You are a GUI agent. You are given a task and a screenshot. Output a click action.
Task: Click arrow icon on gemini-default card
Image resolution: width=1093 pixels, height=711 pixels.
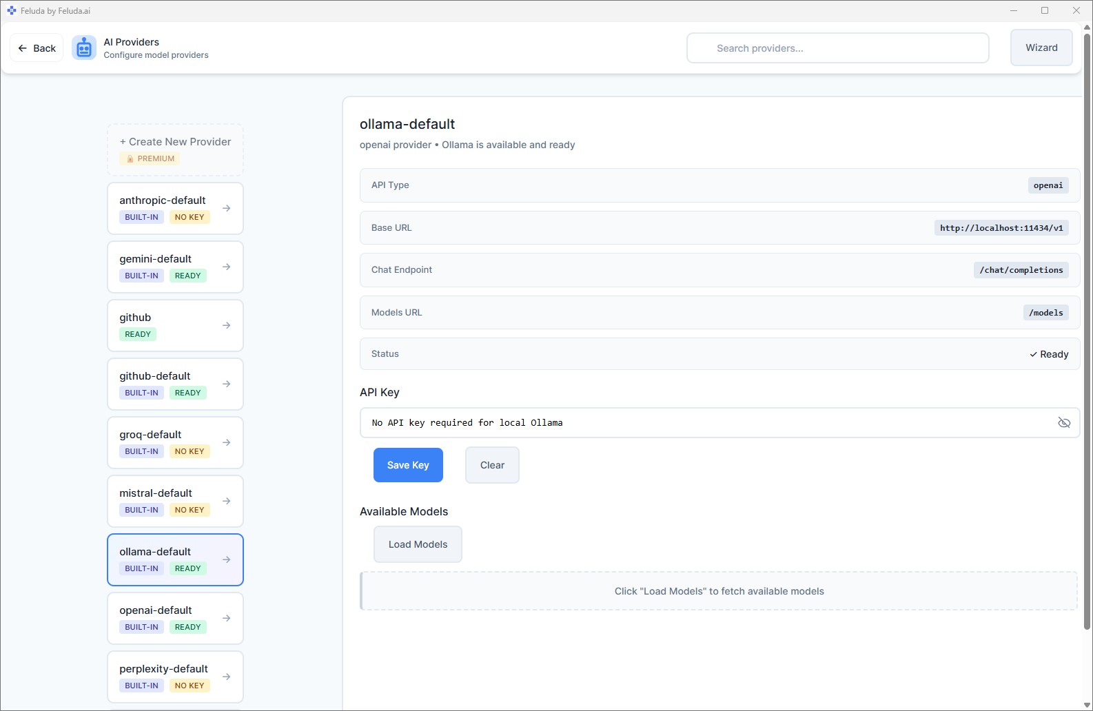226,267
